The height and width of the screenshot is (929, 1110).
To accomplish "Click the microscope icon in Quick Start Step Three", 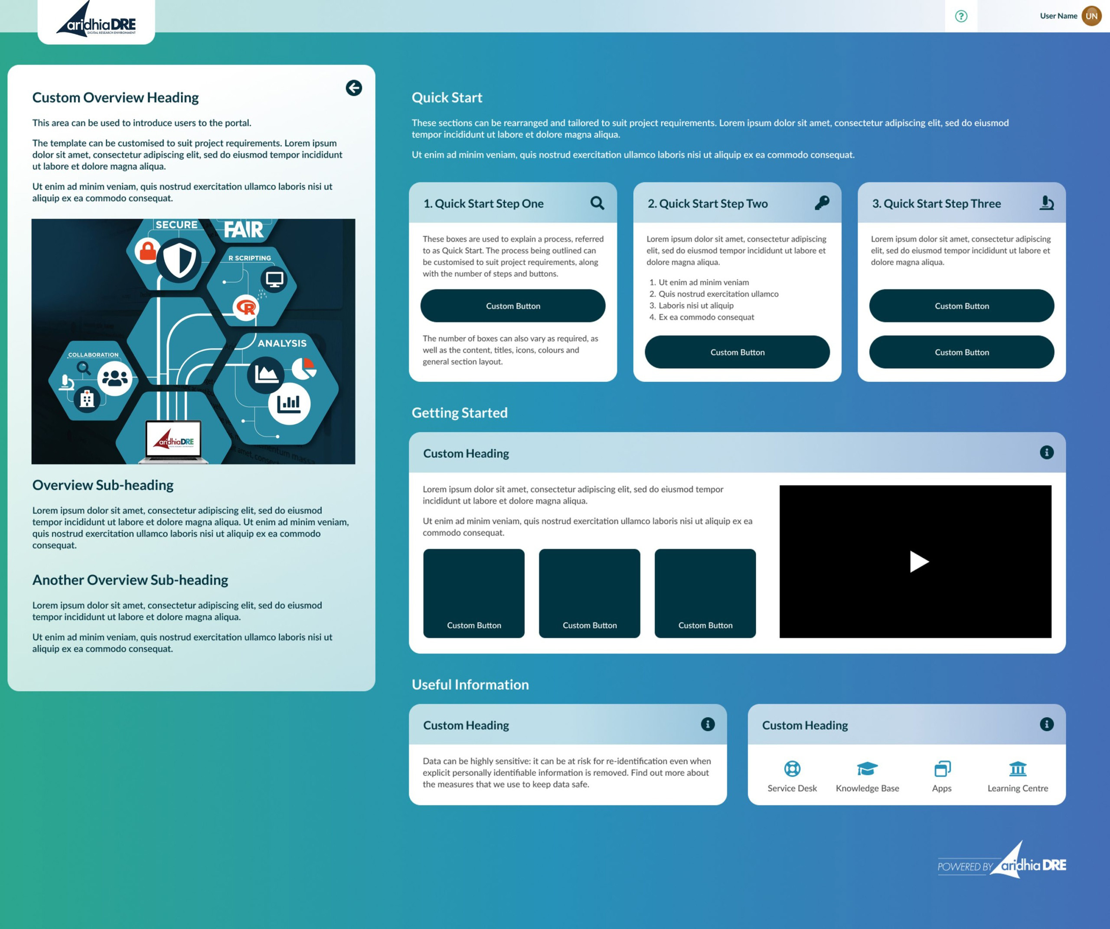I will click(x=1046, y=203).
